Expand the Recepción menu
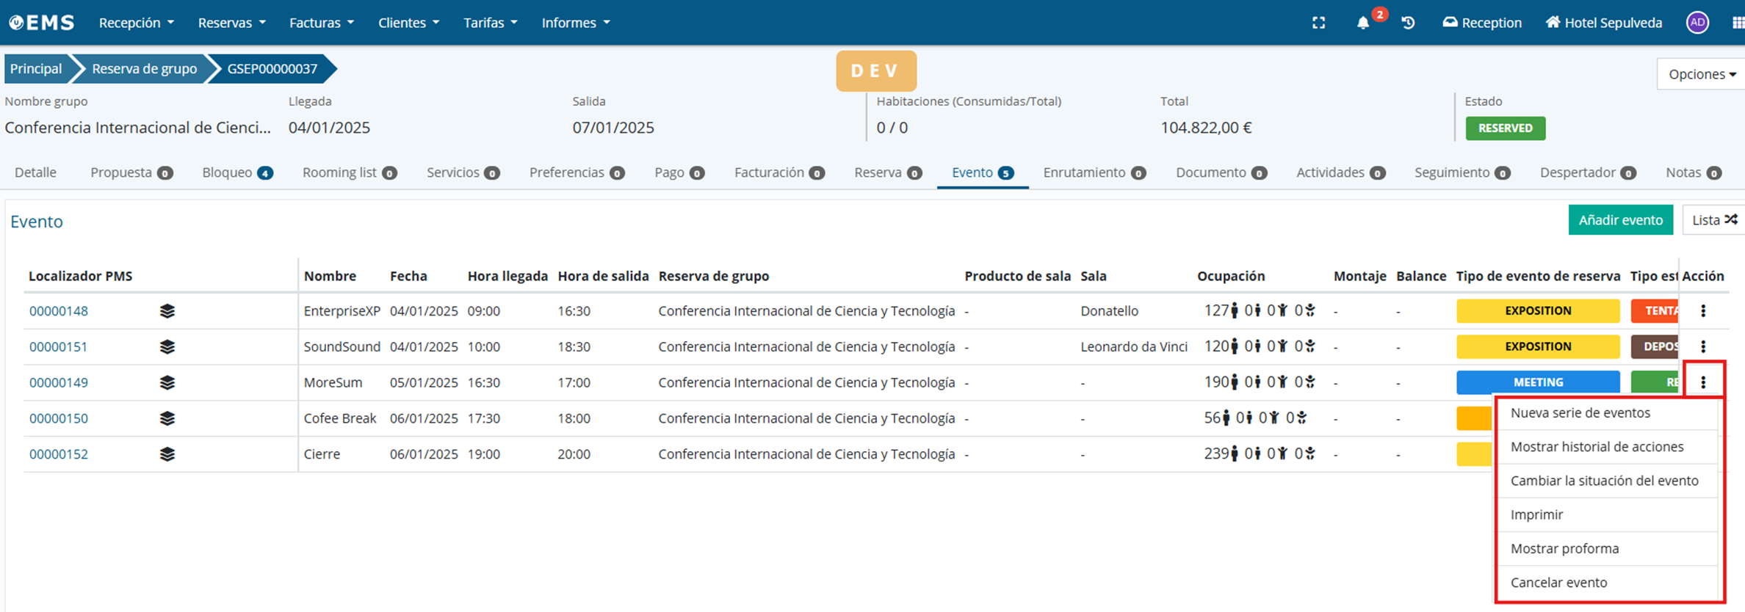Screen dimensions: 1745x612 coord(136,23)
